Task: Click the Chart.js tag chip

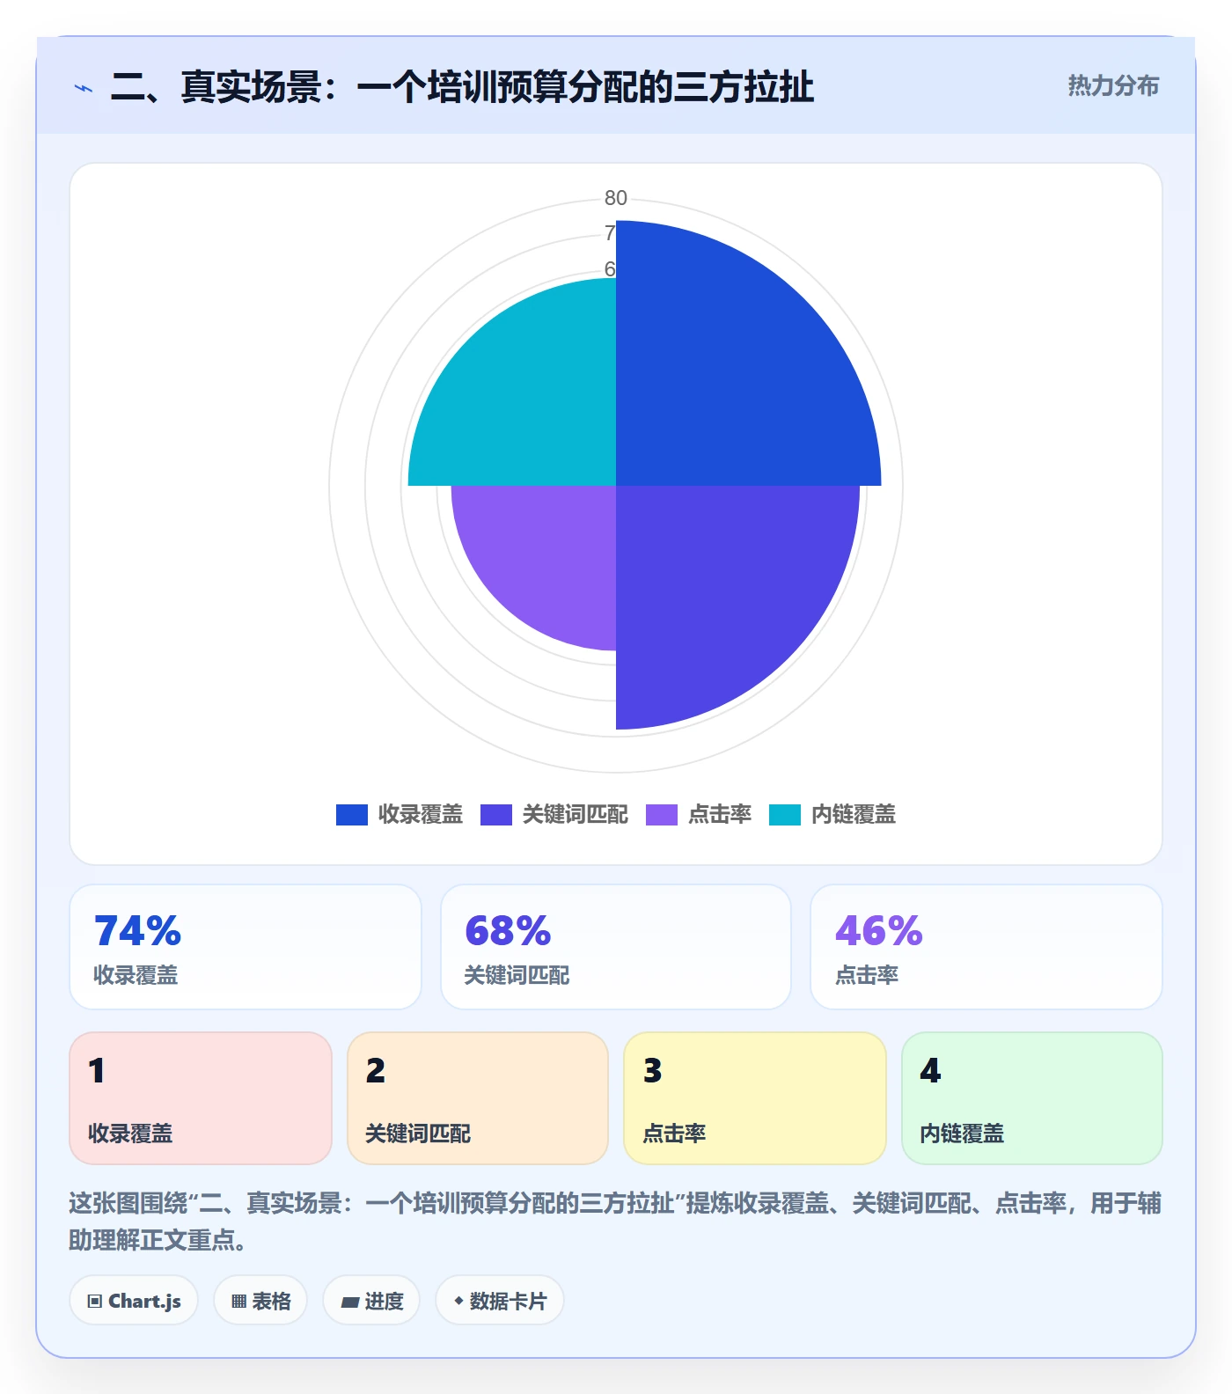Action: coord(134,1301)
